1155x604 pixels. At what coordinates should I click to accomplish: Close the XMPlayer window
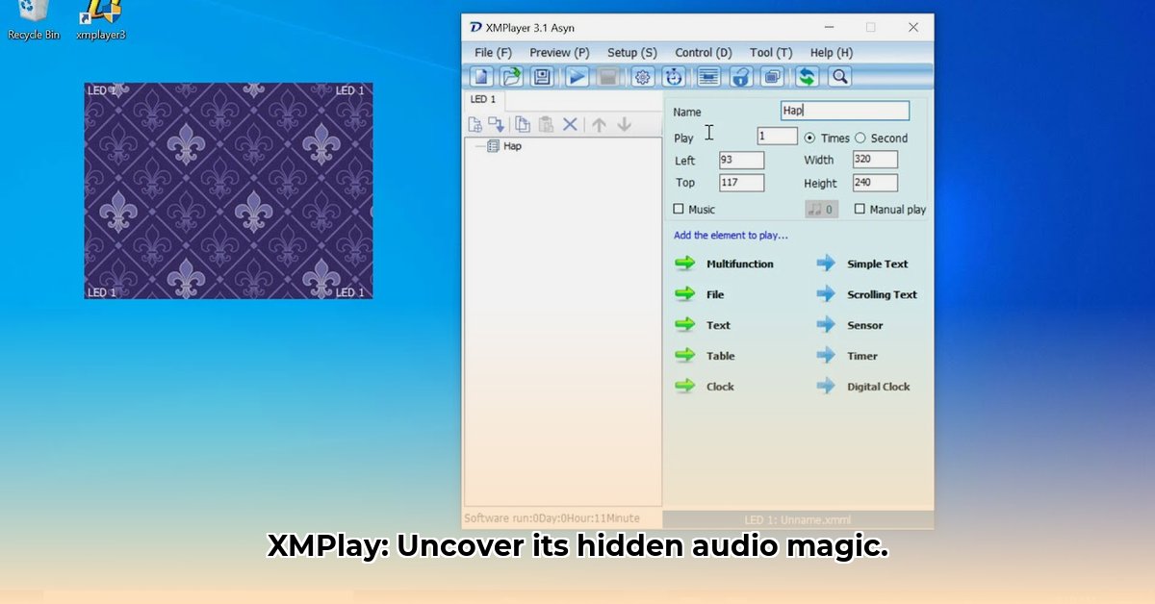click(x=912, y=28)
